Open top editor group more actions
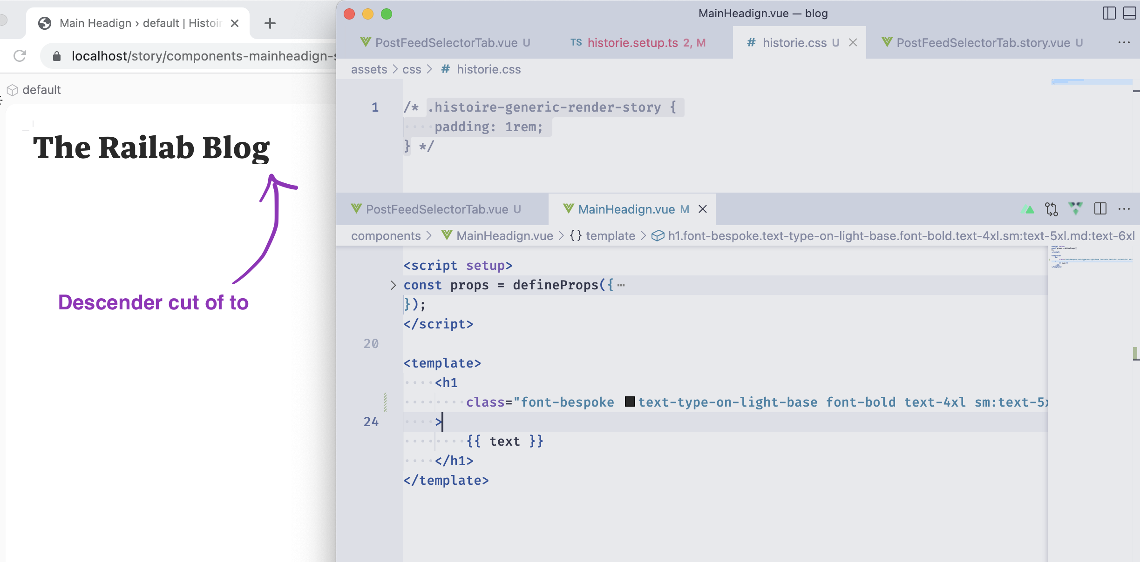 1124,43
